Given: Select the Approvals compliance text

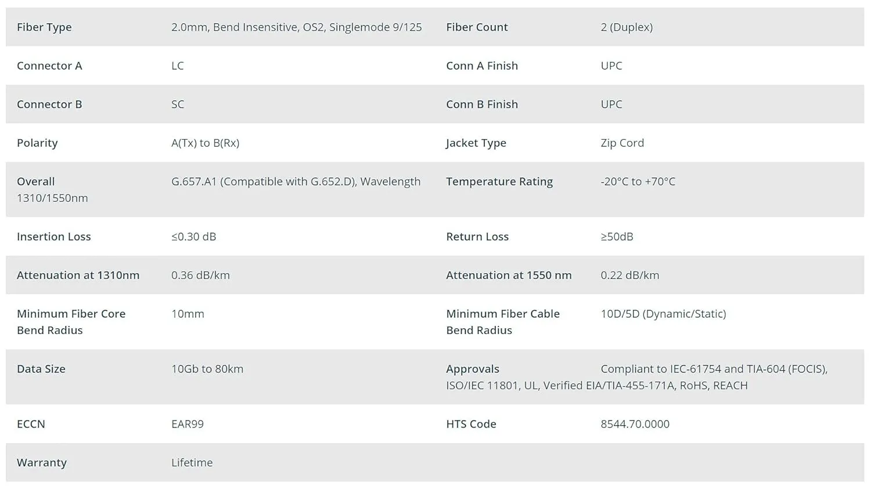Looking at the screenshot, I should 637,377.
